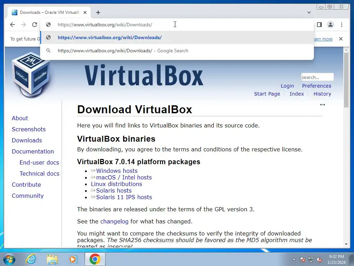
Task: Download the Solaris 11 IPS hosts package
Action: pyautogui.click(x=124, y=197)
